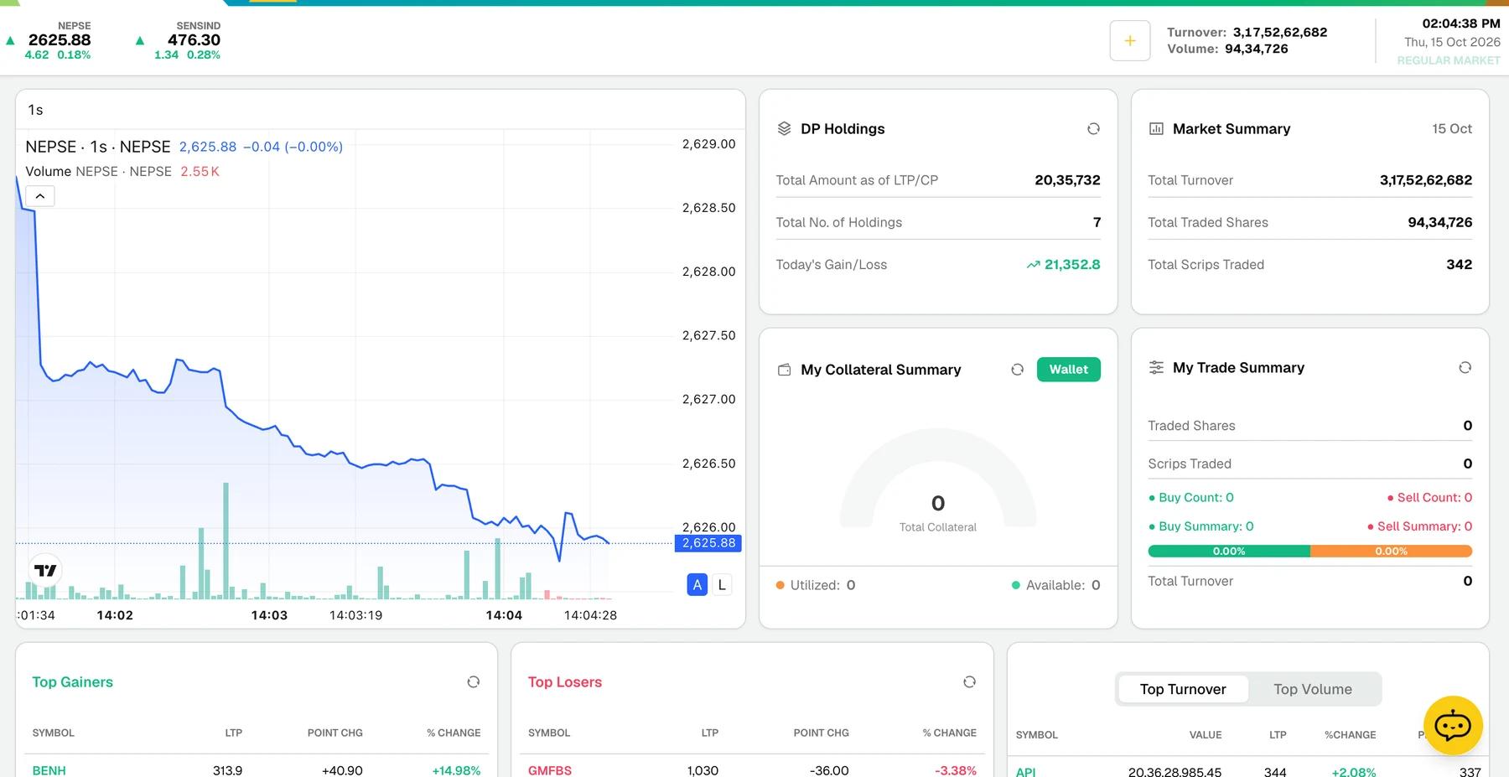The width and height of the screenshot is (1509, 777).
Task: Sort Top Gainers by % CHANGE header
Action: point(454,733)
